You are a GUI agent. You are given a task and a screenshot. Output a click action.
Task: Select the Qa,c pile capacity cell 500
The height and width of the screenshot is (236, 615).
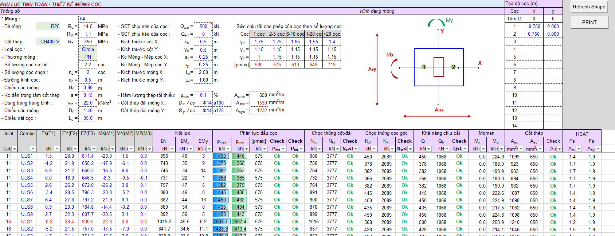[x=203, y=26]
